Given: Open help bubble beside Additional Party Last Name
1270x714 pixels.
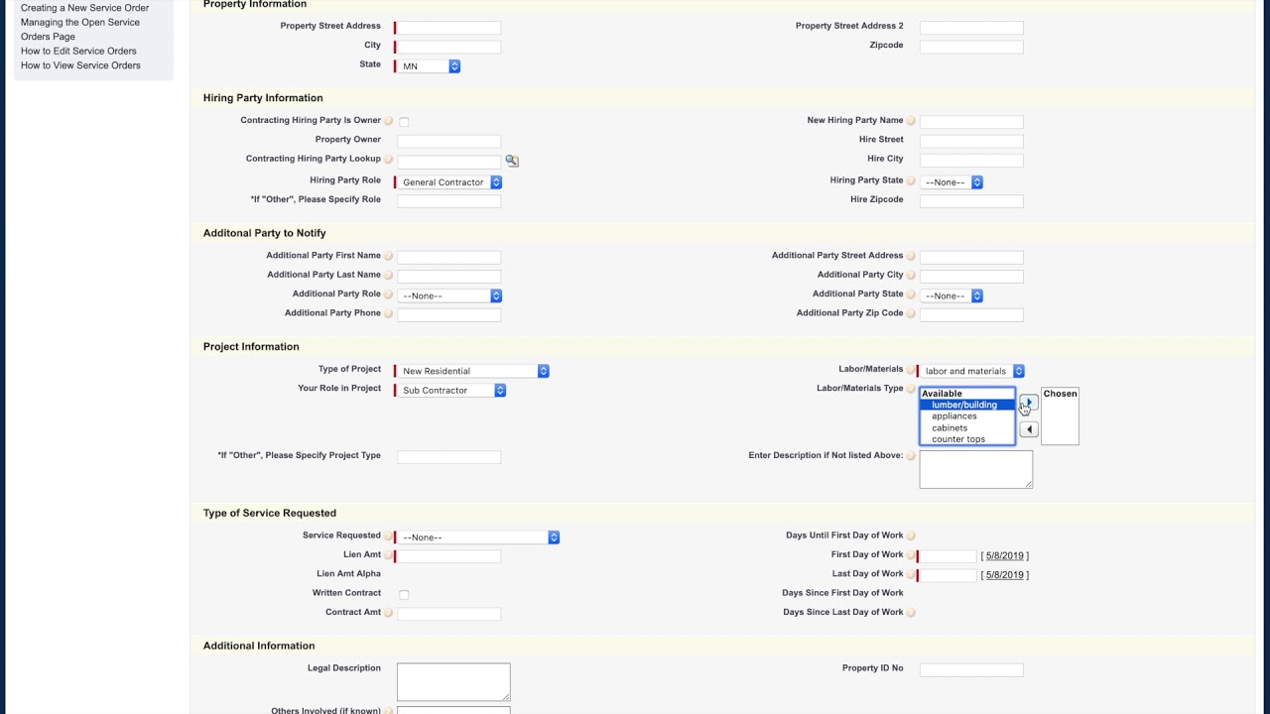Looking at the screenshot, I should pos(388,276).
